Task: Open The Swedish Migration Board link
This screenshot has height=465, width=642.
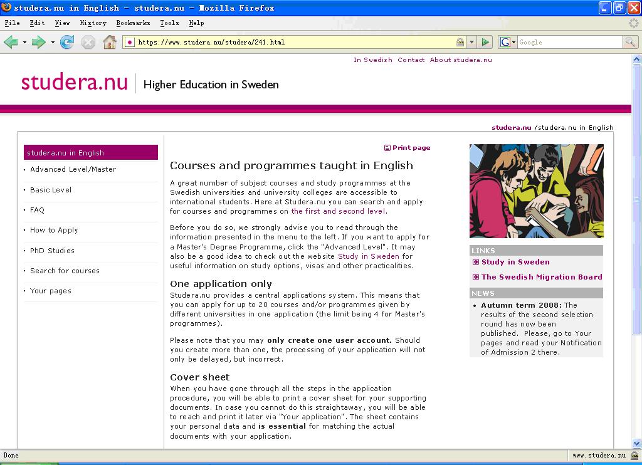Action: (542, 277)
